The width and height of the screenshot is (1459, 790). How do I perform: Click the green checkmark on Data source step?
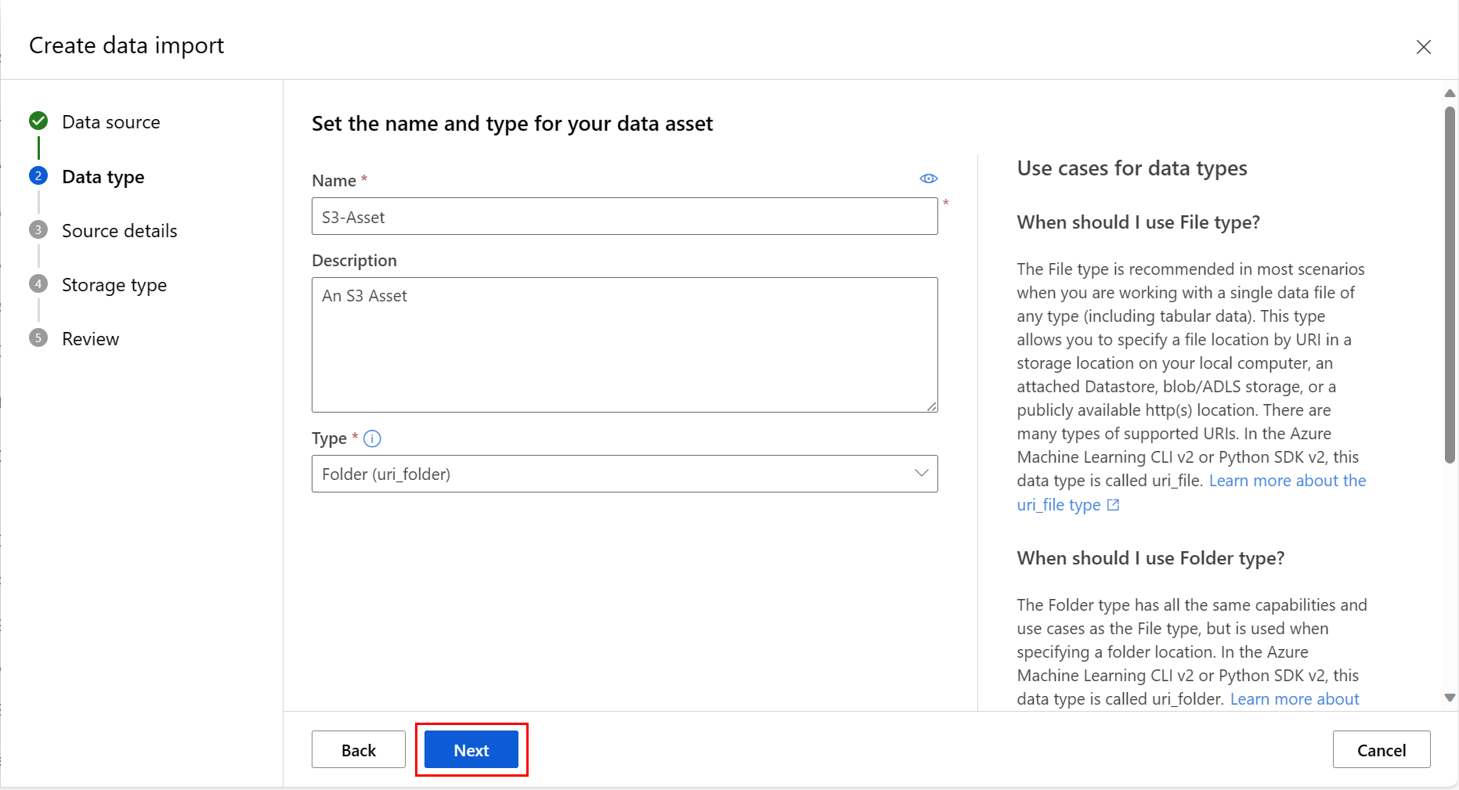38,121
